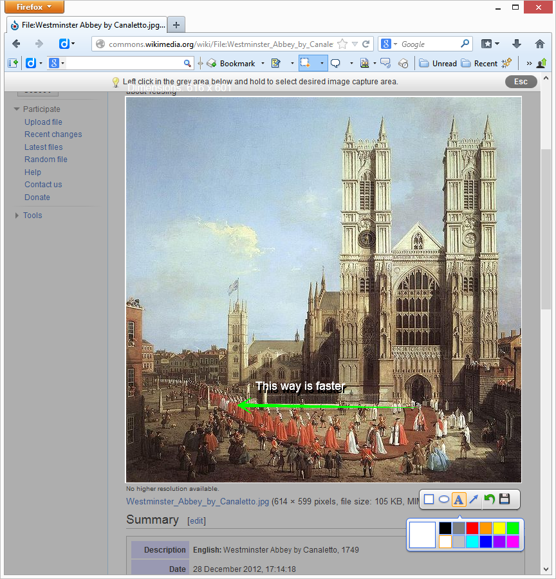The height and width of the screenshot is (579, 556).
Task: Open a new browser tab
Action: click(x=176, y=25)
